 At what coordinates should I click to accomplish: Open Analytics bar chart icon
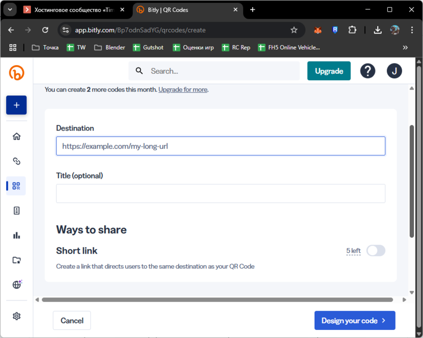pos(16,235)
